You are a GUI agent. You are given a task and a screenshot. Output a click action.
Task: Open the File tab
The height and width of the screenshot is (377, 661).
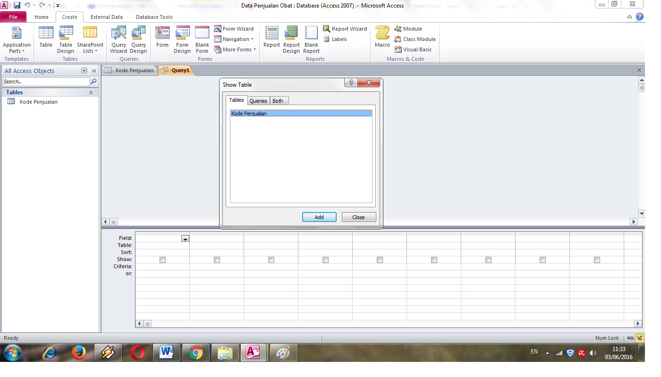(13, 17)
